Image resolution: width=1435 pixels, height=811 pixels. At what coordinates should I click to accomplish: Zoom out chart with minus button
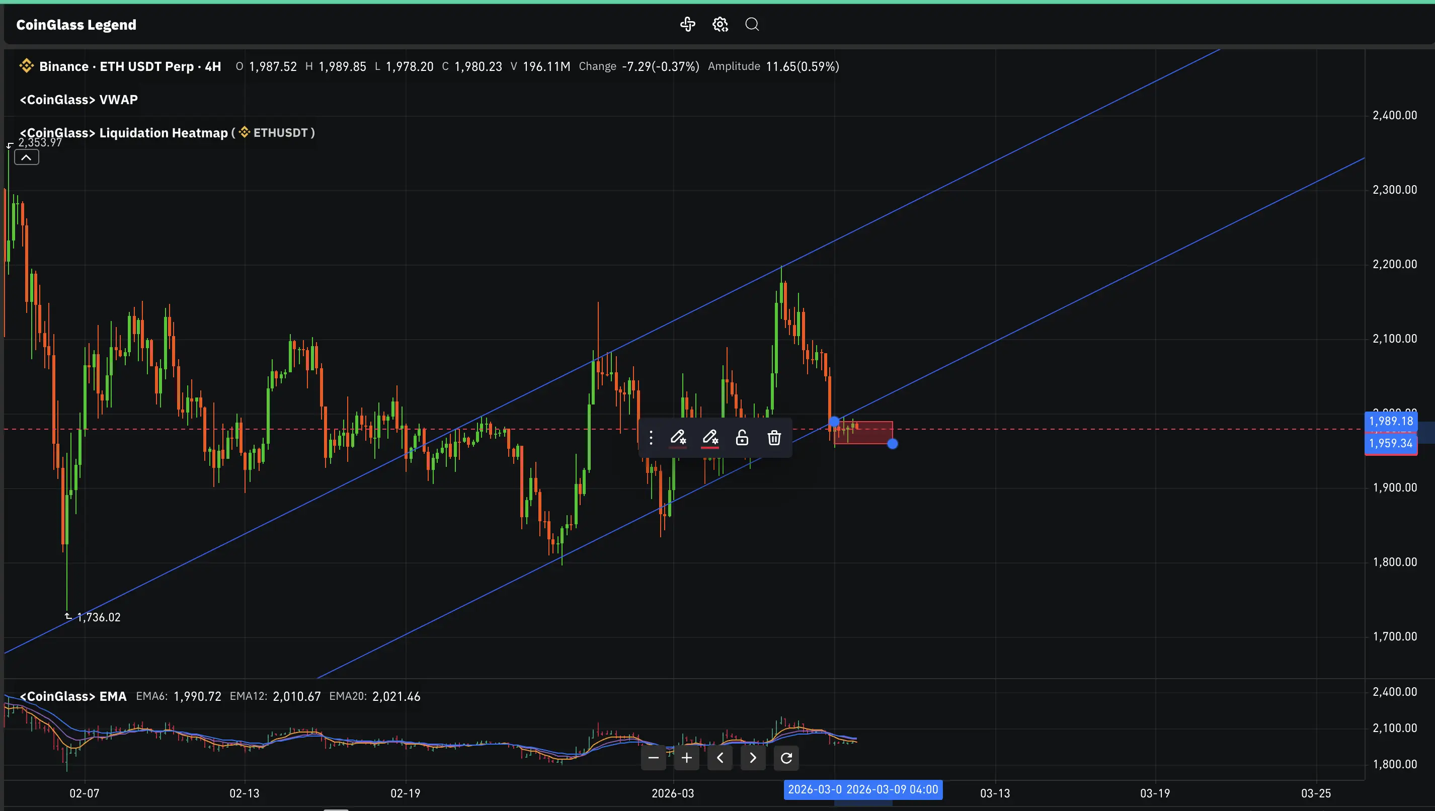pyautogui.click(x=654, y=758)
